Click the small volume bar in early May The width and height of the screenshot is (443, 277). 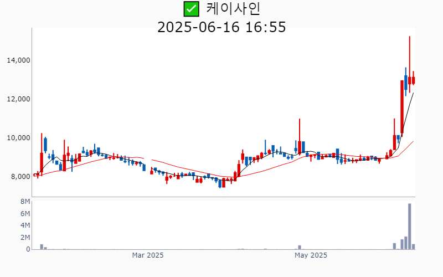pyautogui.click(x=300, y=247)
